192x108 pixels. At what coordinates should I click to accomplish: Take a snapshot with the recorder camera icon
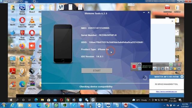coord(139,64)
